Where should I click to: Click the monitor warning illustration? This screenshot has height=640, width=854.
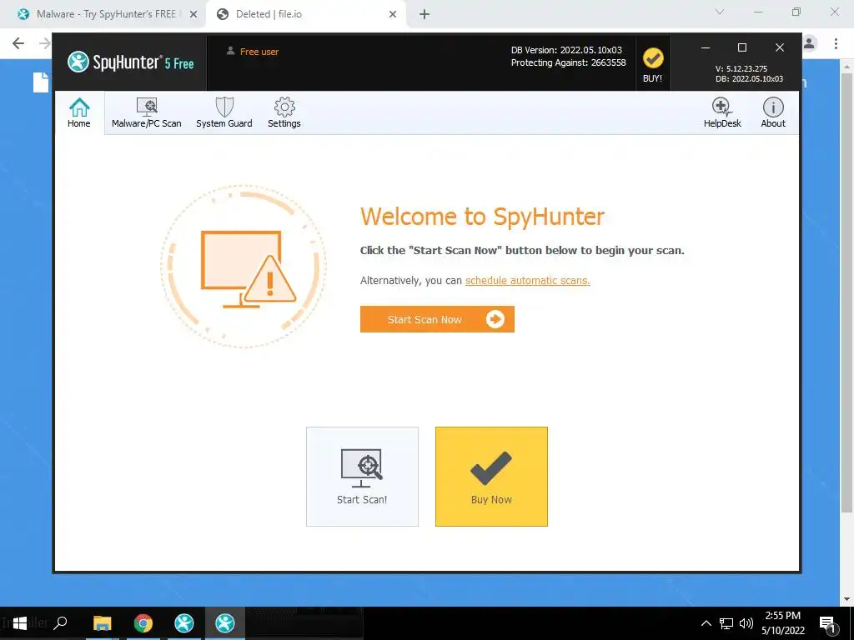pyautogui.click(x=244, y=267)
